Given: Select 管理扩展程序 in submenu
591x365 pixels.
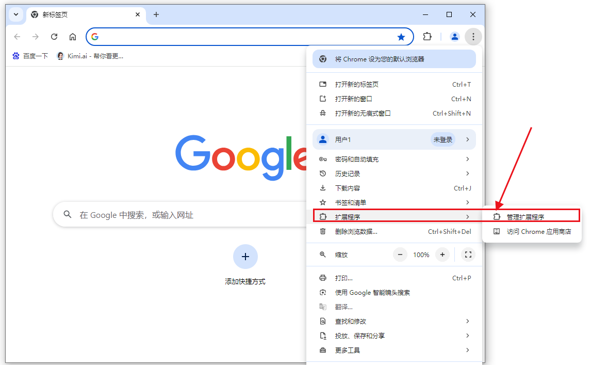Looking at the screenshot, I should click(532, 217).
